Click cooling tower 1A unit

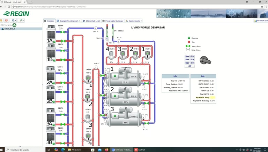[51, 34]
